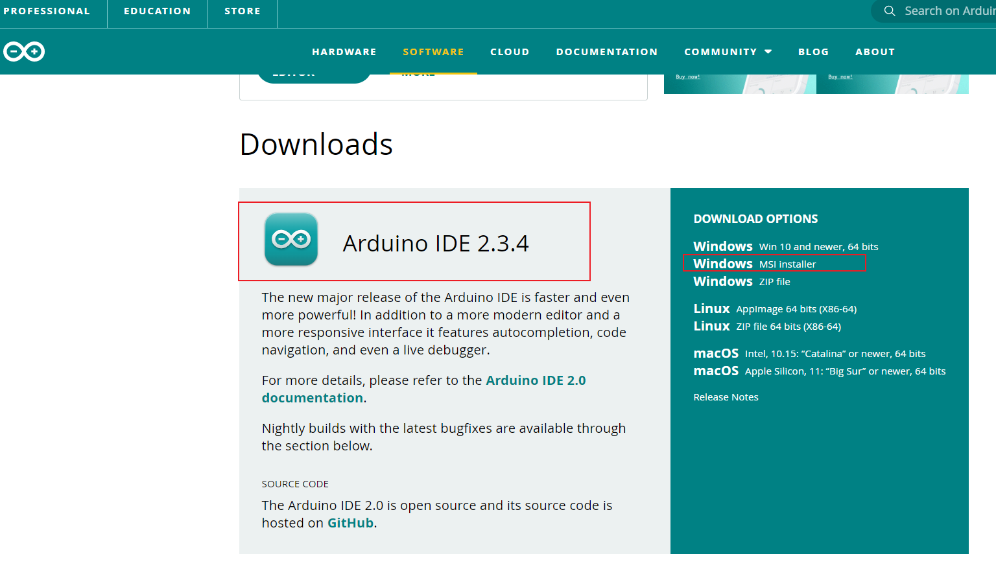This screenshot has height=567, width=996.
Task: Click the DOWNLOAD OPTIONS heading
Action: point(755,219)
